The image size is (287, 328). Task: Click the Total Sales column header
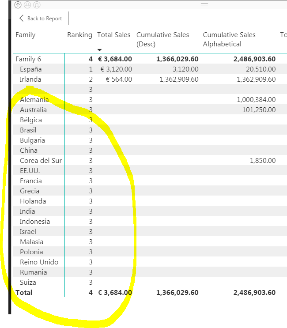tap(113, 35)
